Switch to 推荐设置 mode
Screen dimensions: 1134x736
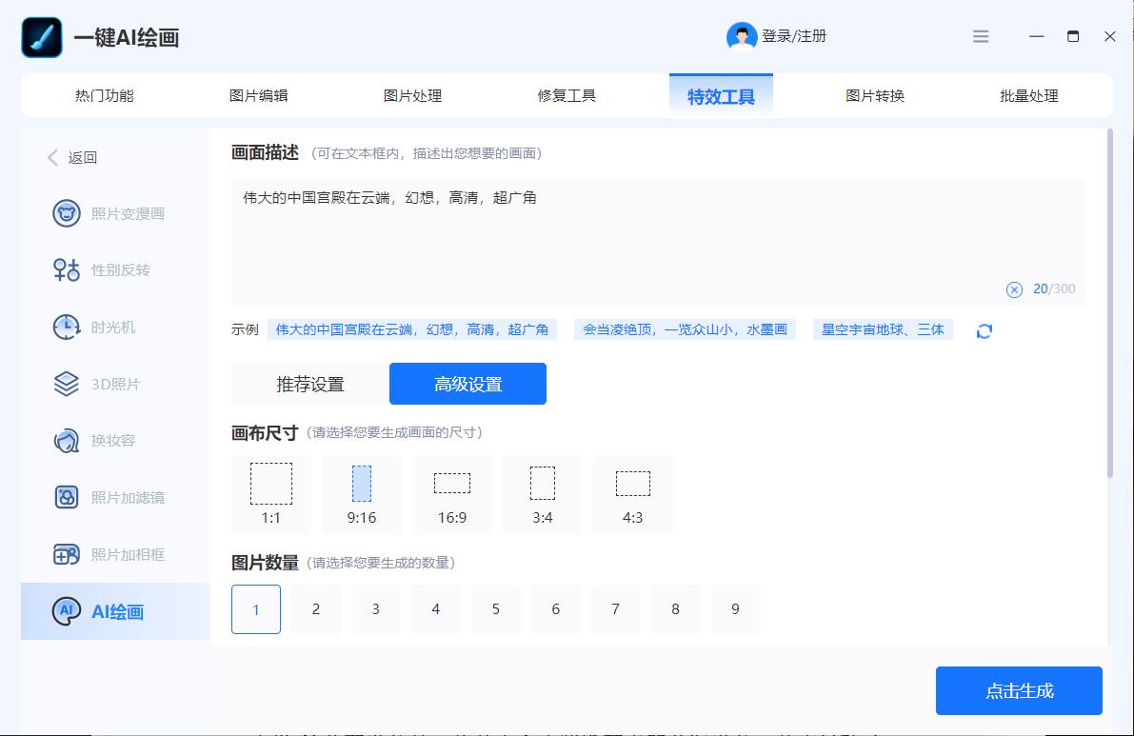(310, 384)
